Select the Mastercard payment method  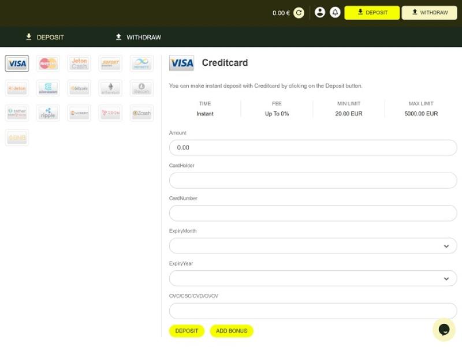(x=48, y=64)
